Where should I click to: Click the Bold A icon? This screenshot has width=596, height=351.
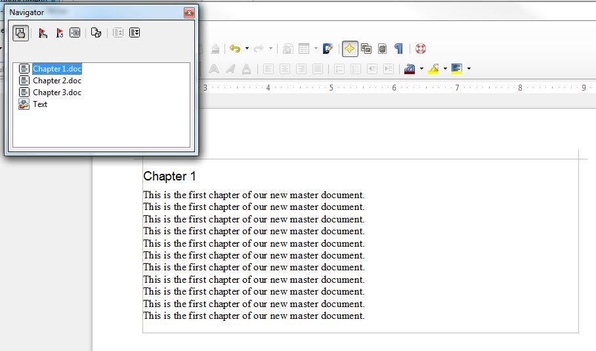point(214,69)
